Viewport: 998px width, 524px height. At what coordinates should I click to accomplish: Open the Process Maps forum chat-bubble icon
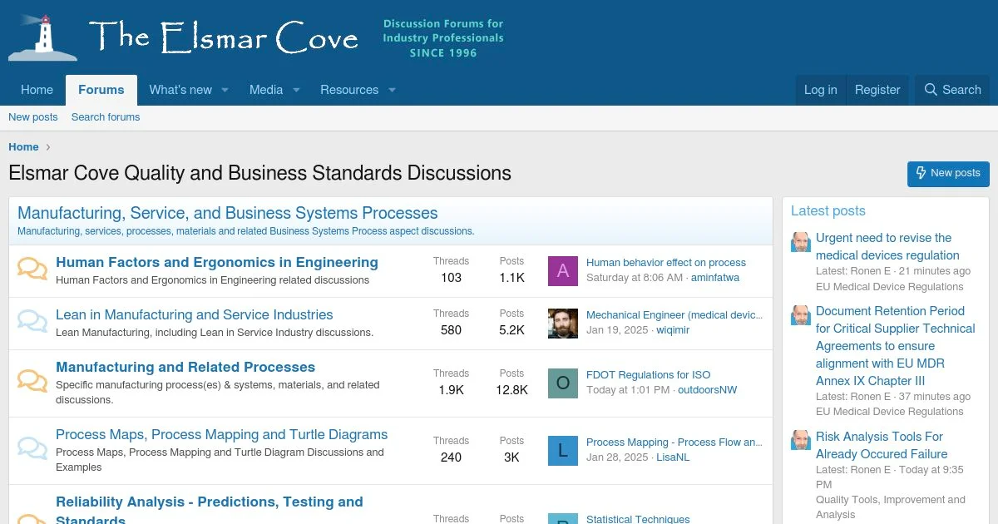tap(32, 449)
